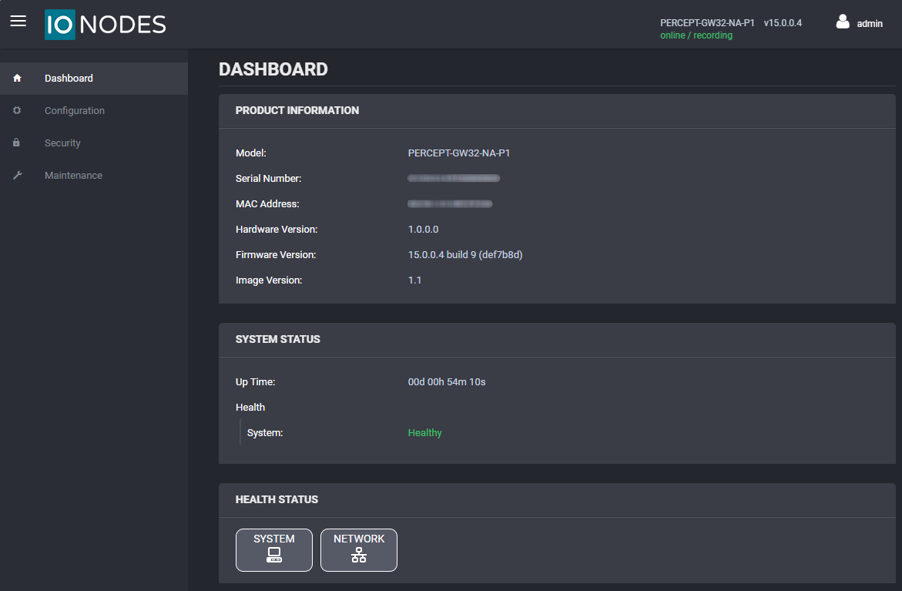Open the hamburger menu icon
This screenshot has height=591, width=902.
click(18, 22)
